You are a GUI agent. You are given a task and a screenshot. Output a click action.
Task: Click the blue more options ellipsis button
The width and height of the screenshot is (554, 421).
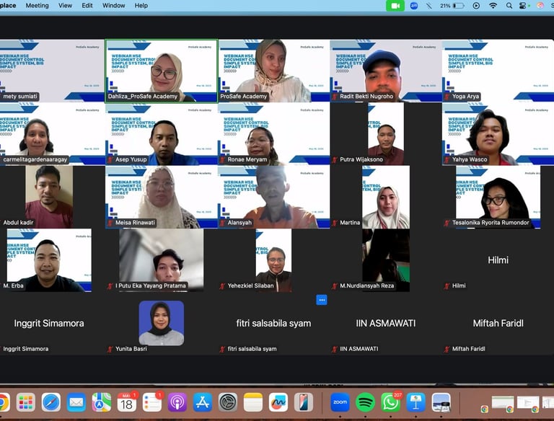[322, 300]
